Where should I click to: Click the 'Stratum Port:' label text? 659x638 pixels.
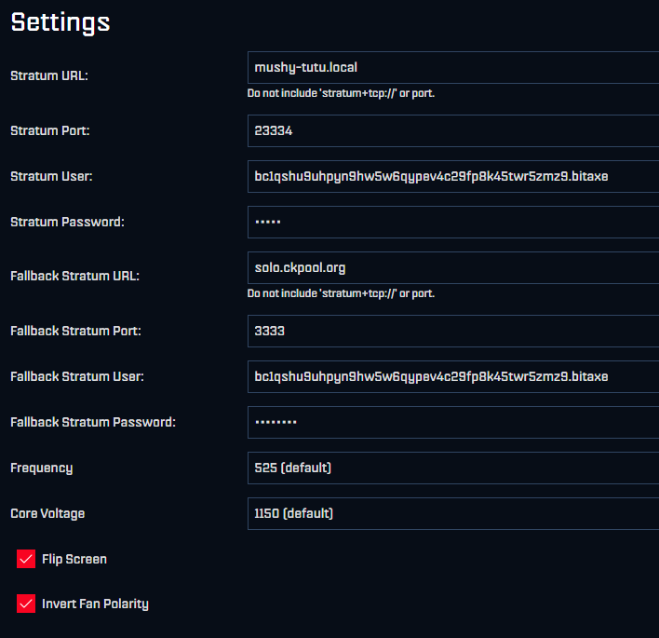pos(50,130)
